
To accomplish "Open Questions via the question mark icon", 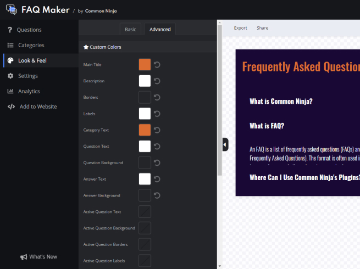I will [10, 30].
